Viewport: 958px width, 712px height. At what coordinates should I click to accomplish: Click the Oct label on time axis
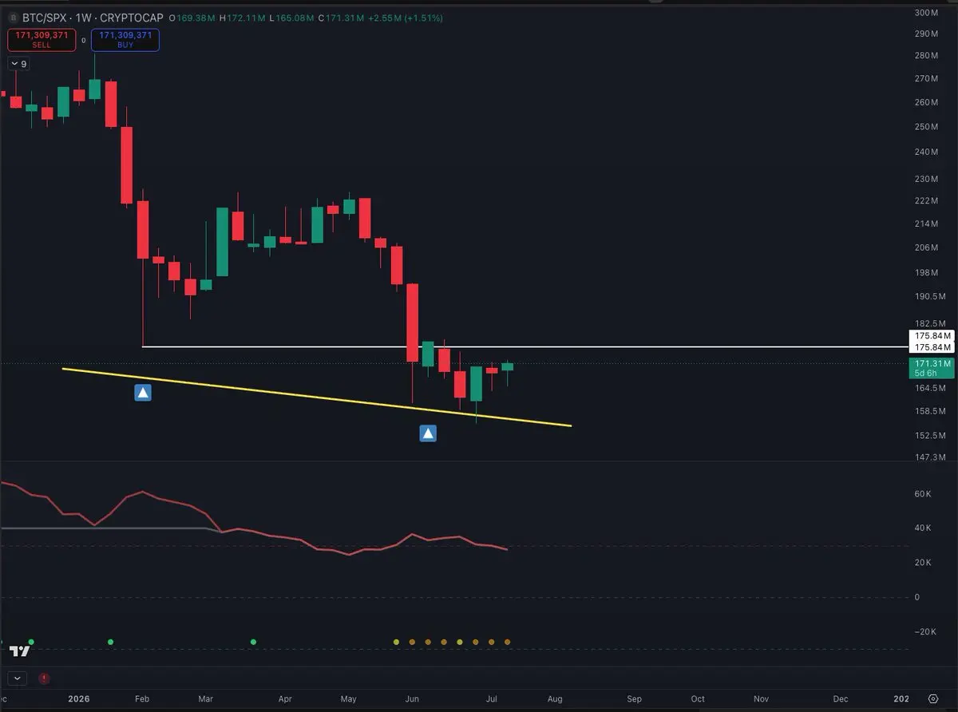click(x=698, y=698)
